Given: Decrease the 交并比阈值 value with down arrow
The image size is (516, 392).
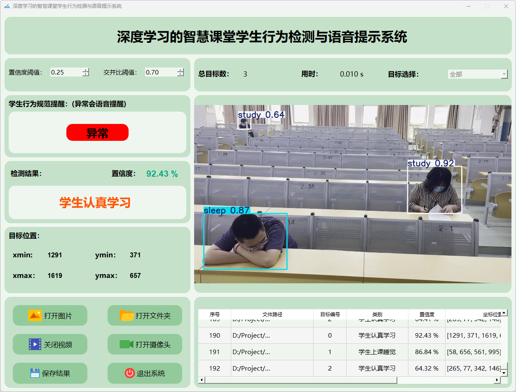Looking at the screenshot, I should coord(180,75).
